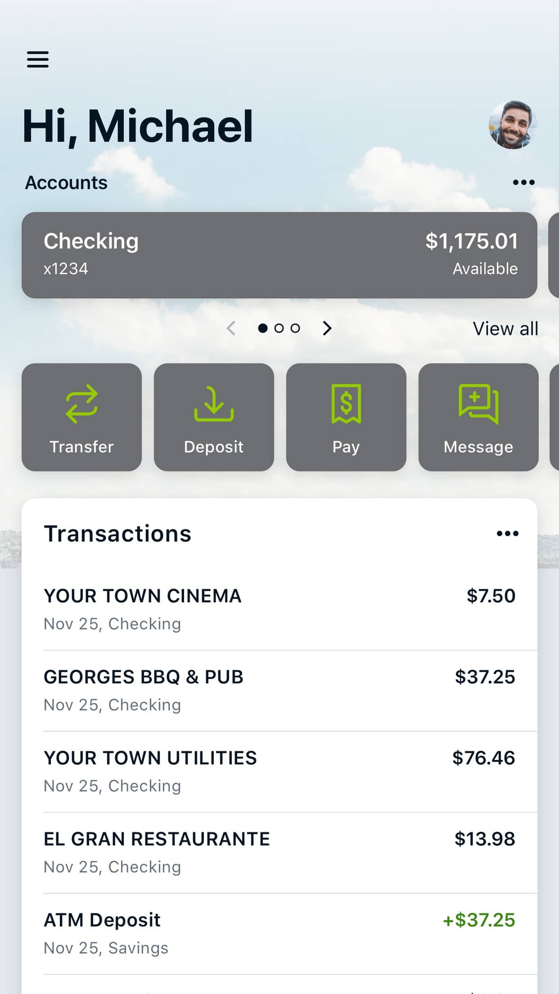This screenshot has height=994, width=559.
Task: Tap the Deposit download icon
Action: point(214,405)
